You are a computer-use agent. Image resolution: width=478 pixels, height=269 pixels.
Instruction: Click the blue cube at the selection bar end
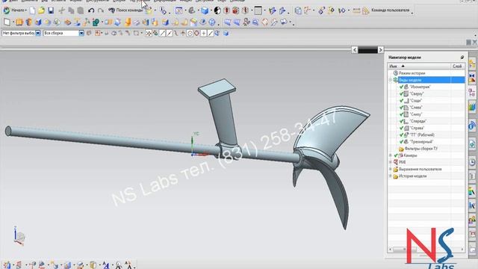pos(226,33)
